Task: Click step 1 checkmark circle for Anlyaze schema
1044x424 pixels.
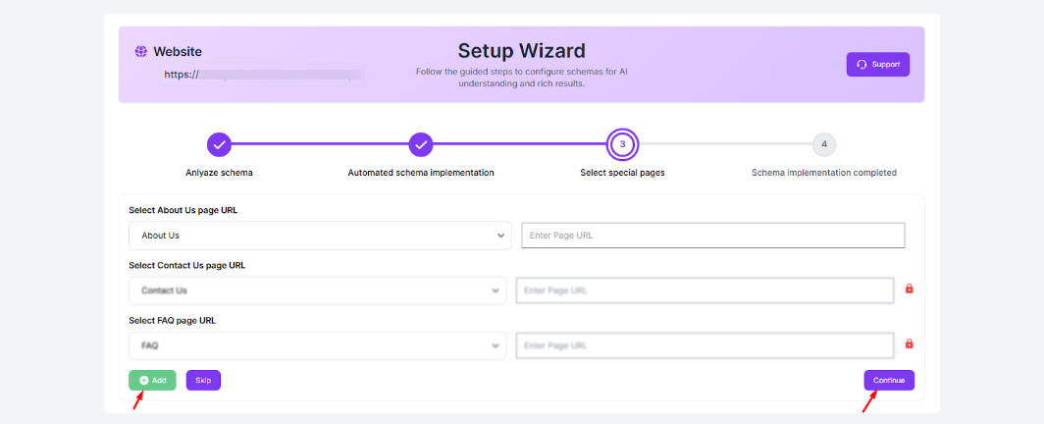Action: click(220, 144)
